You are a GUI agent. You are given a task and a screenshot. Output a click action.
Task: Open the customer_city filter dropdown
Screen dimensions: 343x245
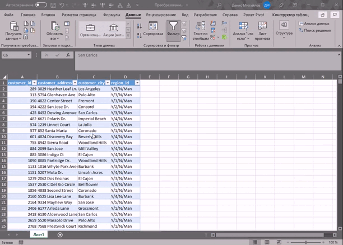pos(108,83)
